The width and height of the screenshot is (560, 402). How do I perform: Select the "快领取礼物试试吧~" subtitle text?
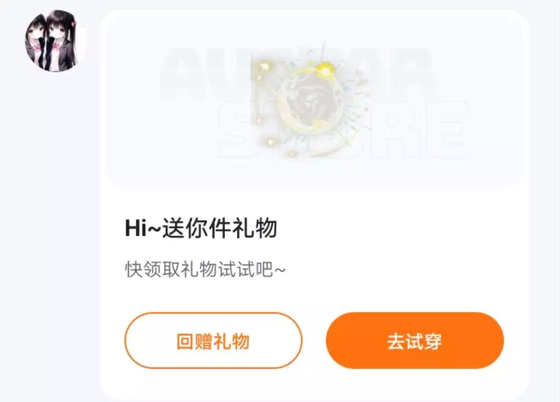click(x=205, y=269)
